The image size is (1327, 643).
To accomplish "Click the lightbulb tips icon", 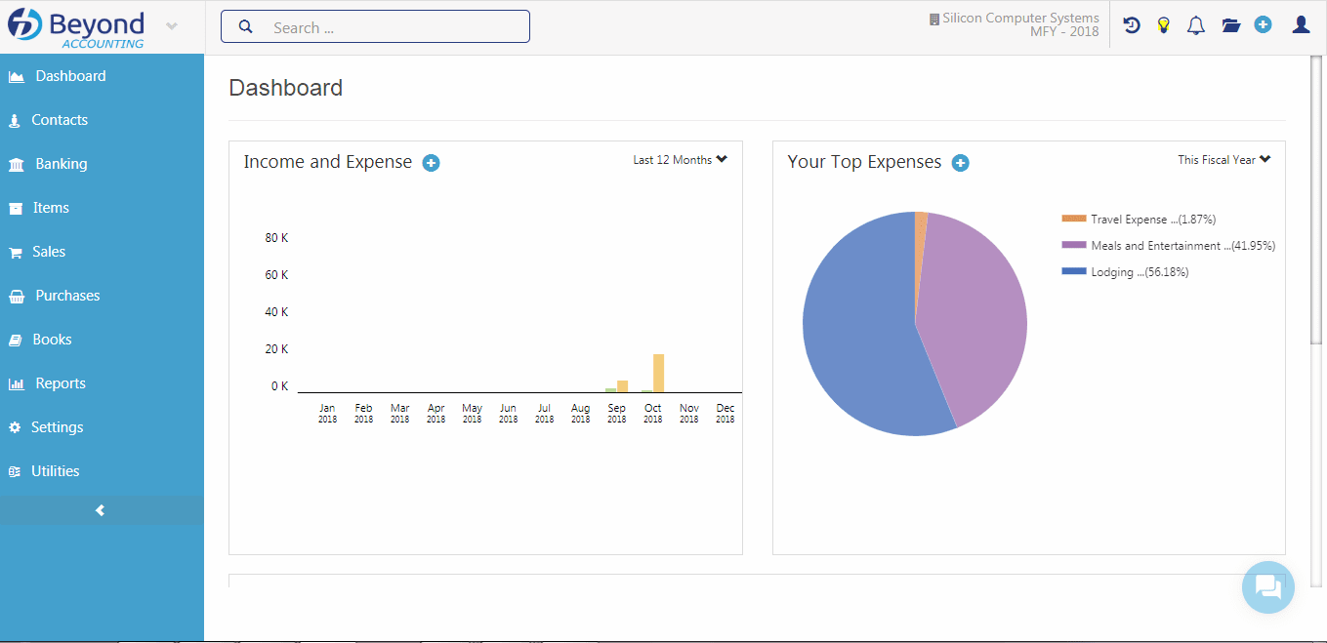I will (1163, 25).
